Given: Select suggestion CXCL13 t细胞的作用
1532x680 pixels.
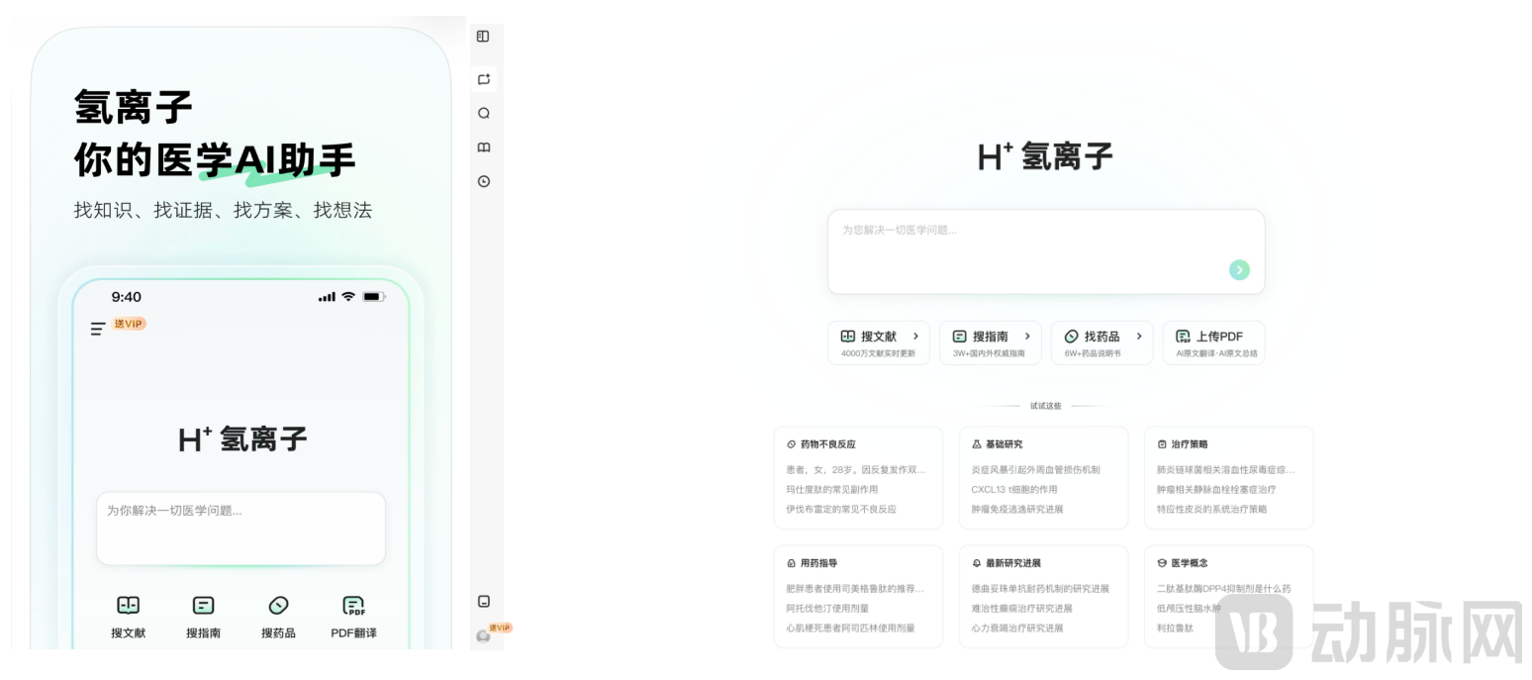Looking at the screenshot, I should point(1013,489).
